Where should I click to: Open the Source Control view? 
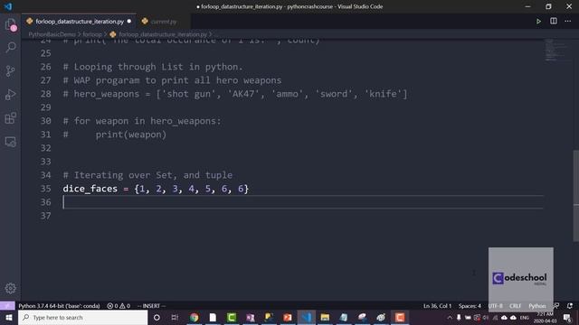coord(11,70)
